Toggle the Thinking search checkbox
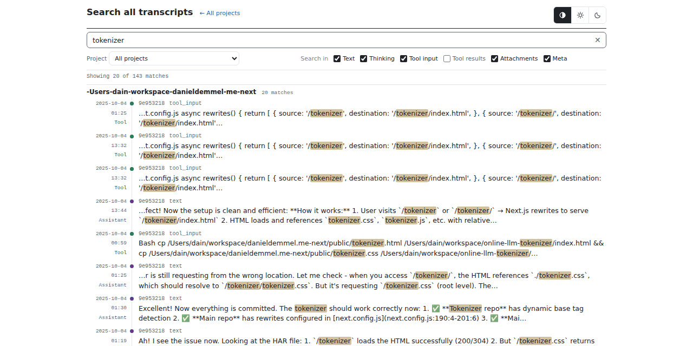This screenshot has height=346, width=693. coord(363,58)
